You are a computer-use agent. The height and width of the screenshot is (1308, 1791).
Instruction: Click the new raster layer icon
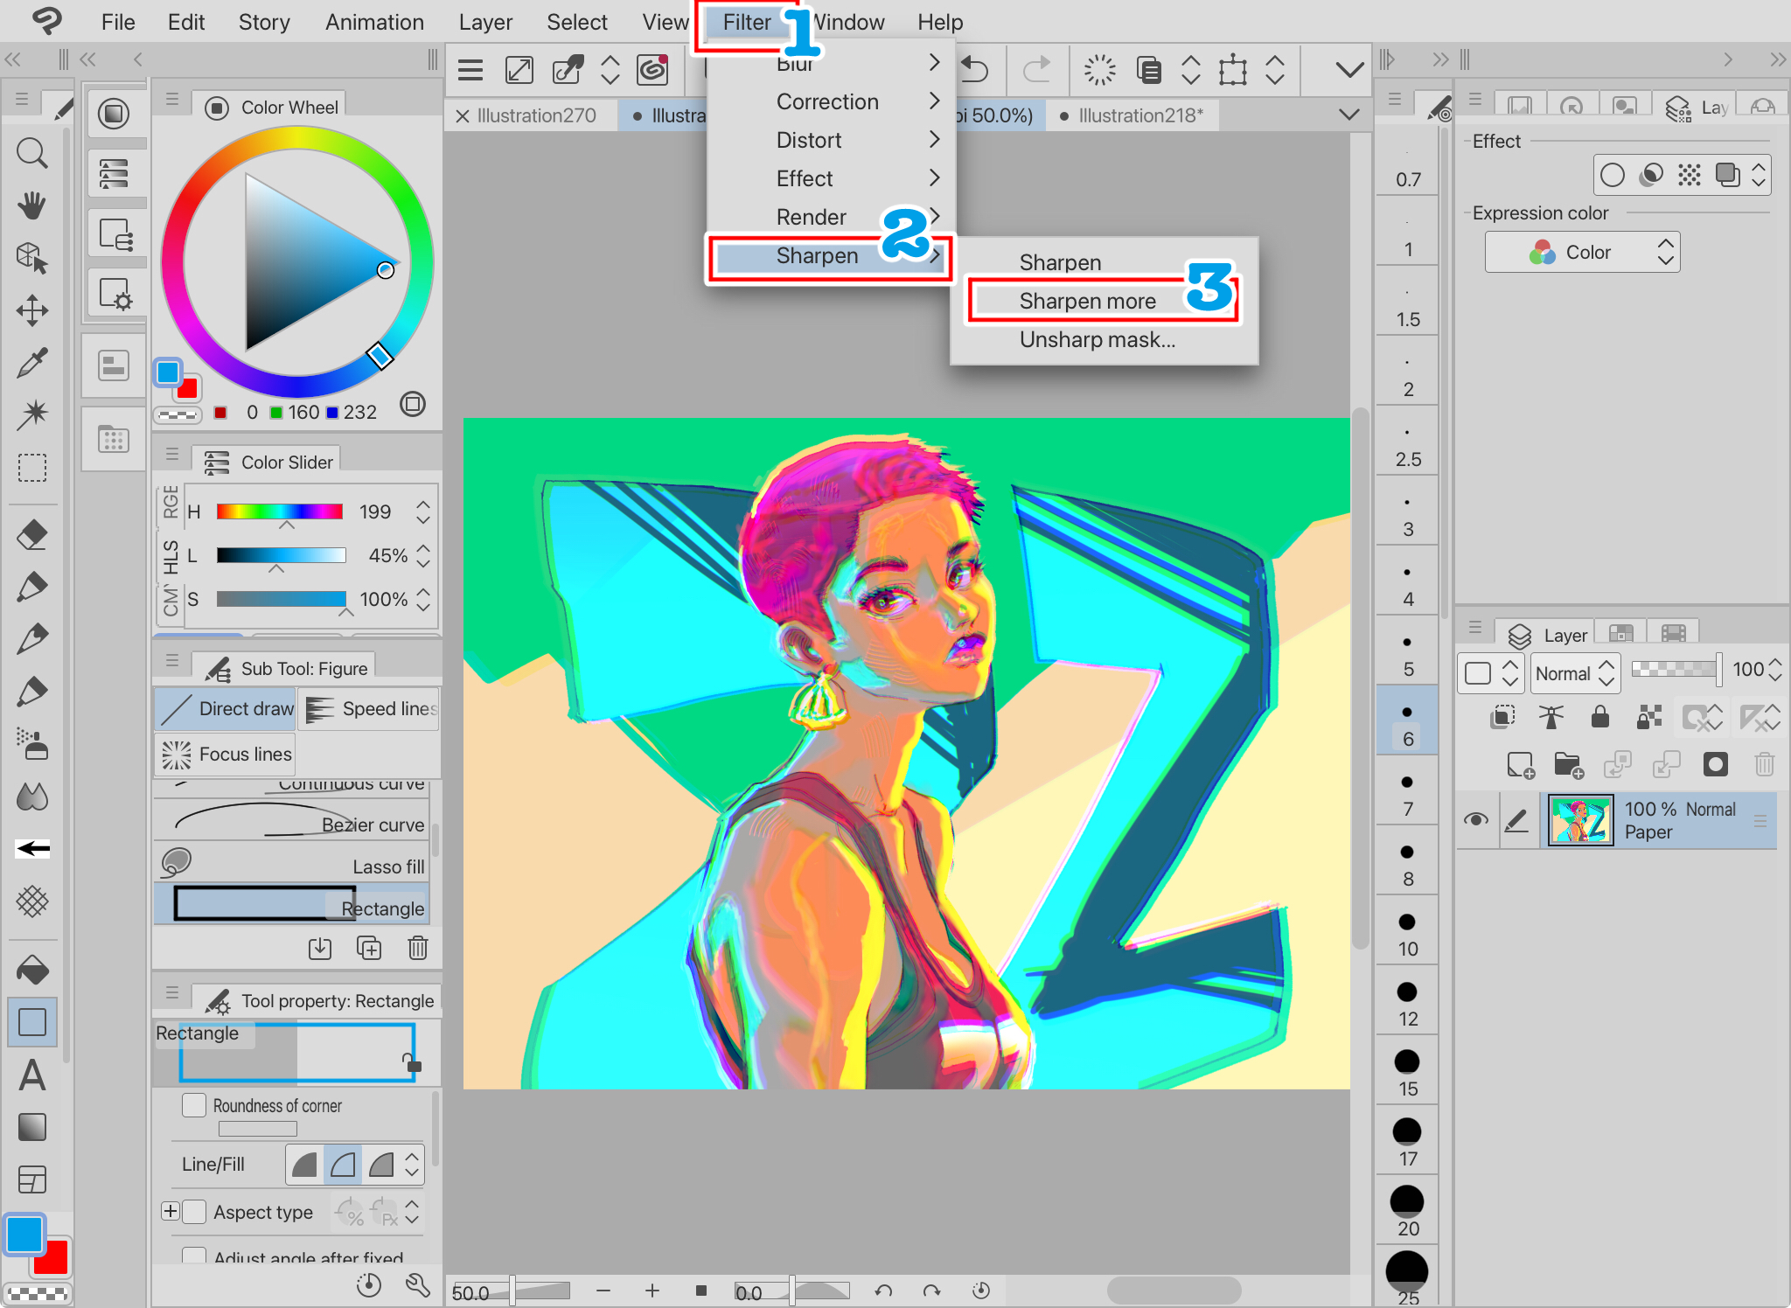[1521, 765]
